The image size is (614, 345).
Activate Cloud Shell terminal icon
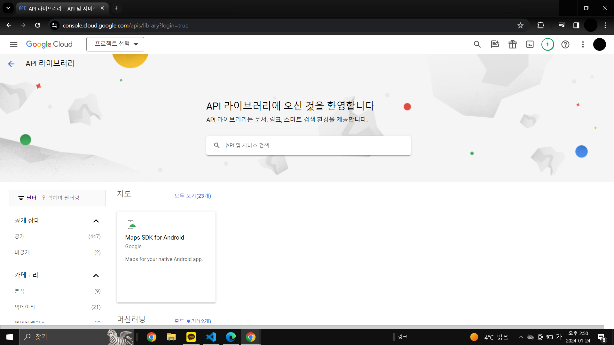pos(530,44)
